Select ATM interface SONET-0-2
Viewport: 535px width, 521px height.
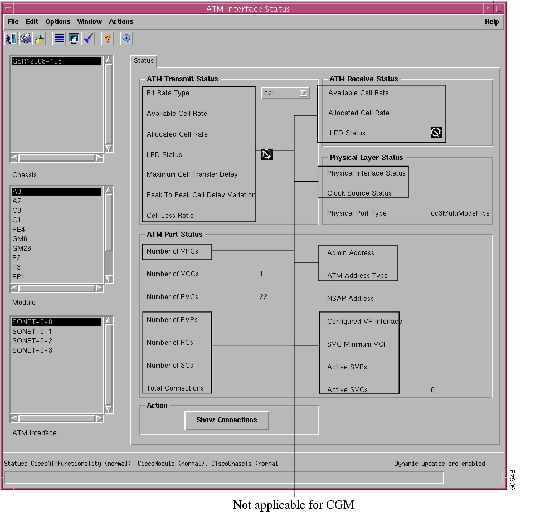click(x=56, y=341)
